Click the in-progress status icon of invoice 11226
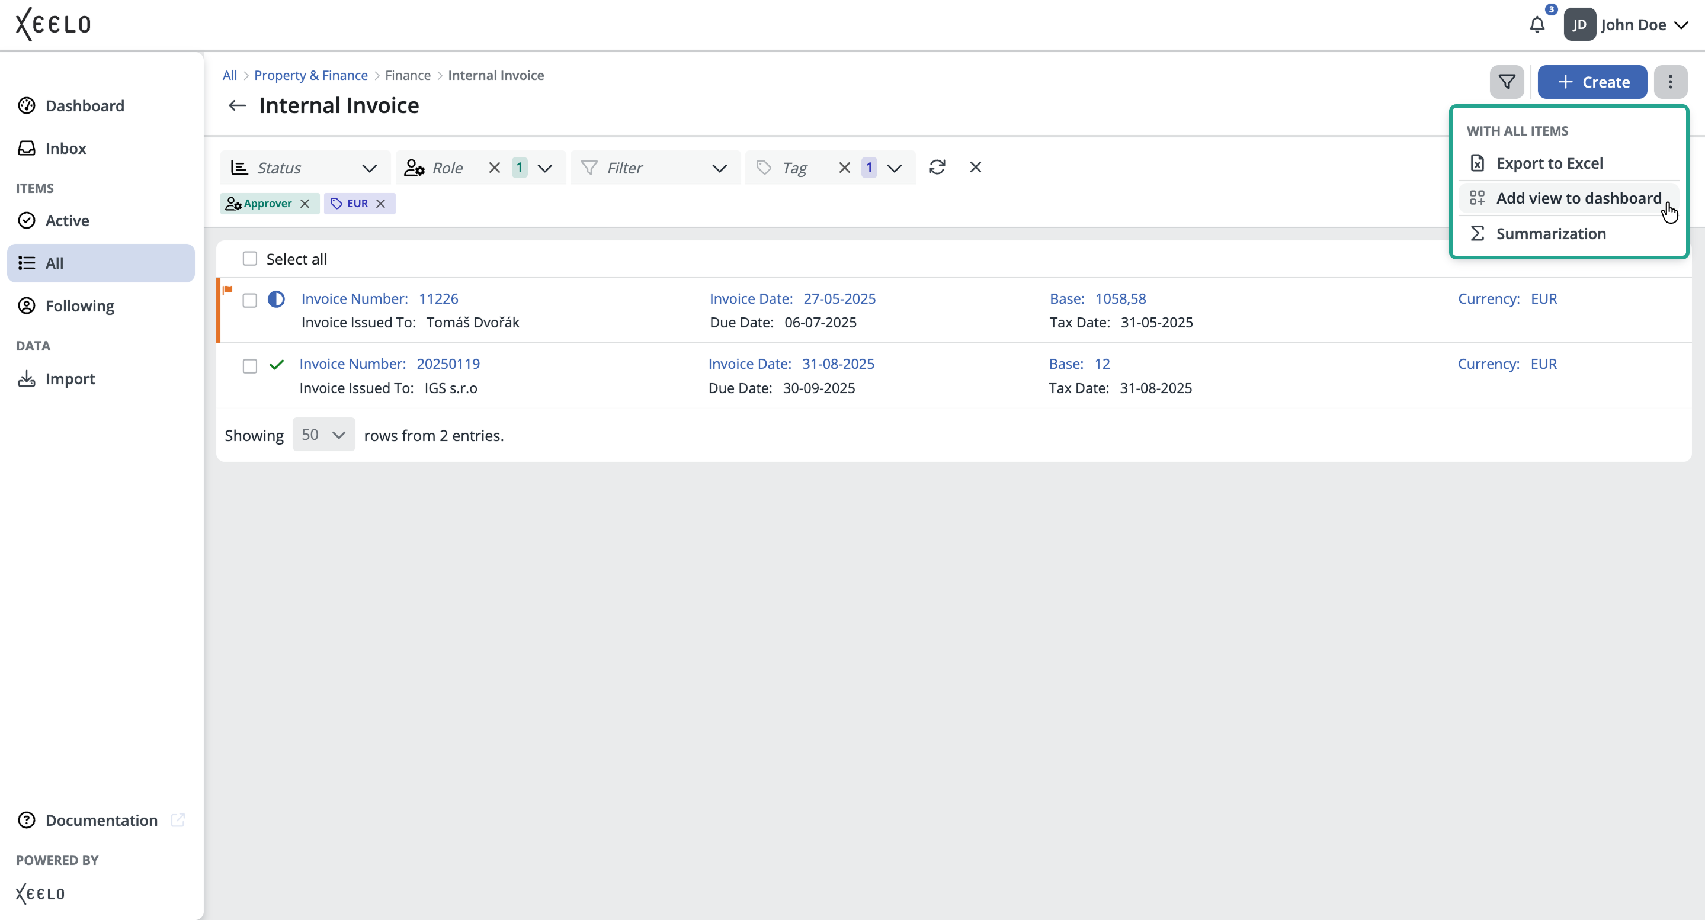Screen dimensions: 1705x920 (276, 300)
